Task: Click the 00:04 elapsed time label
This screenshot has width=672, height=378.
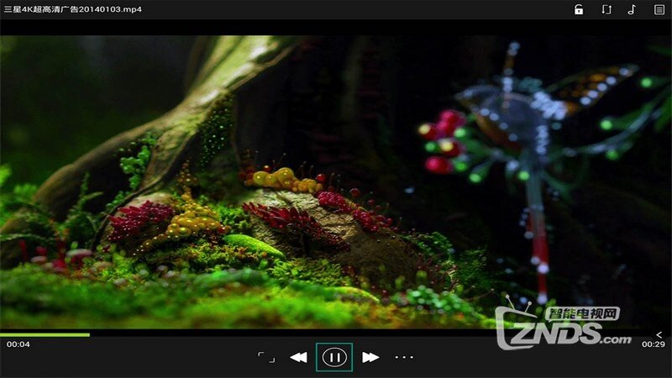Action: (x=18, y=344)
